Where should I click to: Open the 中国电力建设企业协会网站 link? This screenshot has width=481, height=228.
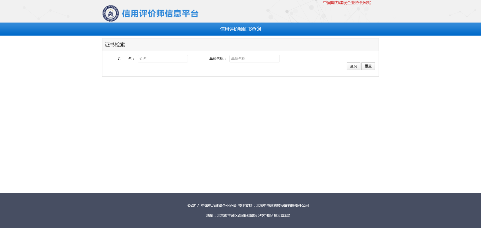(x=347, y=3)
